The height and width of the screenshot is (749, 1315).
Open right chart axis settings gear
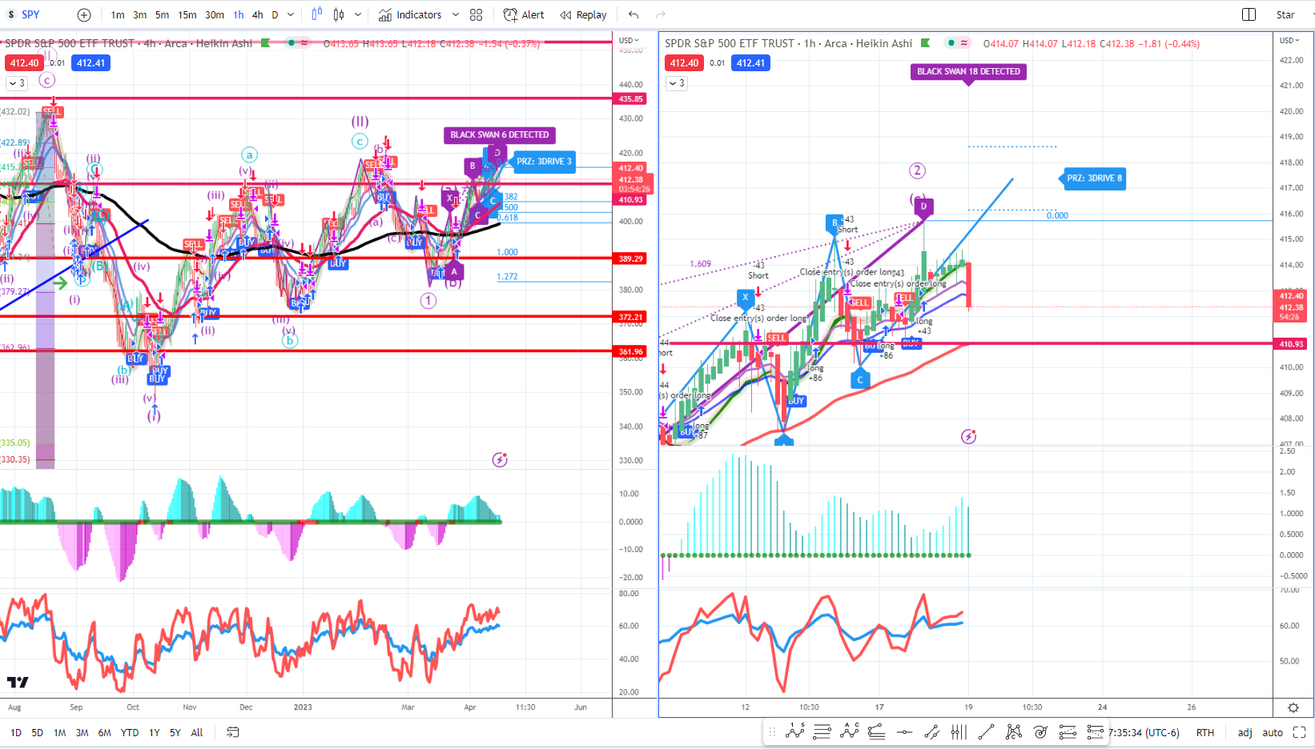(x=1293, y=707)
